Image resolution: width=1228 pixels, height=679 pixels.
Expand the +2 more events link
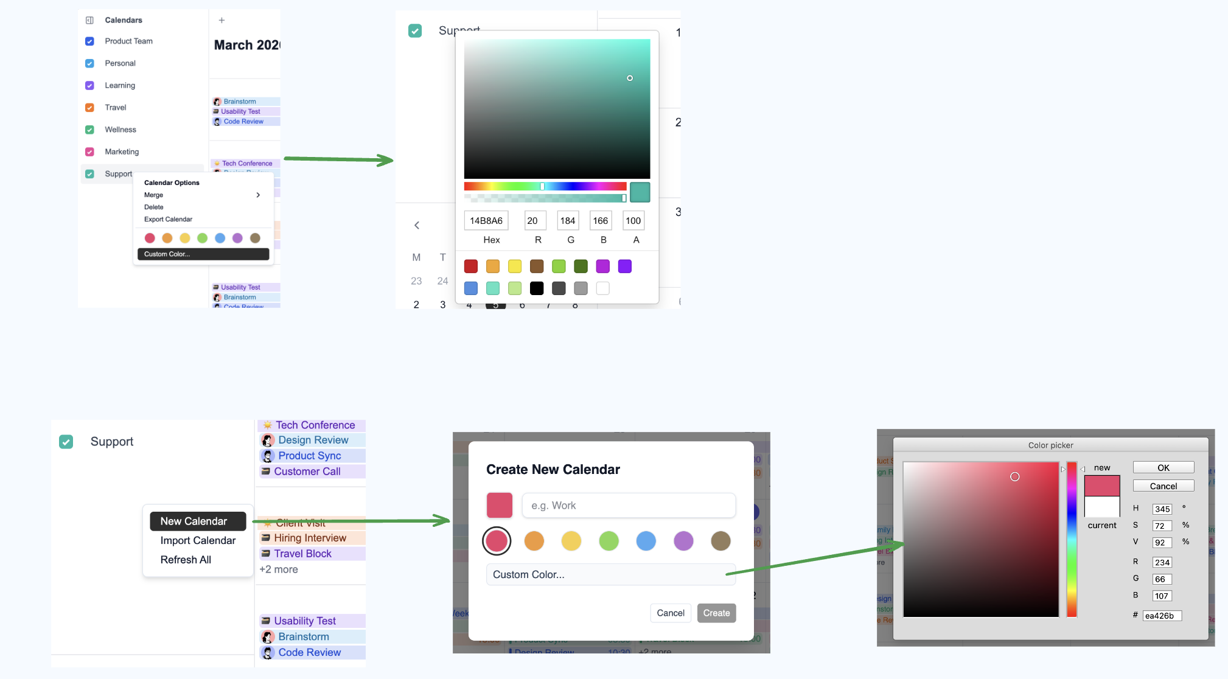coord(279,569)
